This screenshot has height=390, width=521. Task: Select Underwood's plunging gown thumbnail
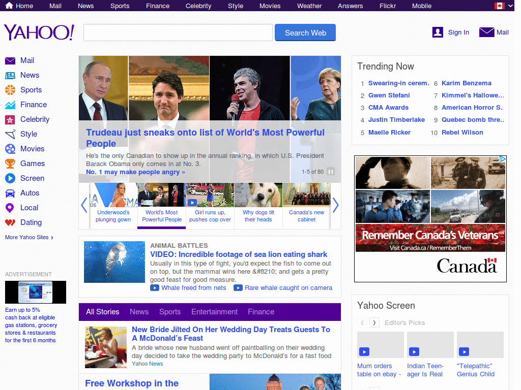pyautogui.click(x=113, y=206)
